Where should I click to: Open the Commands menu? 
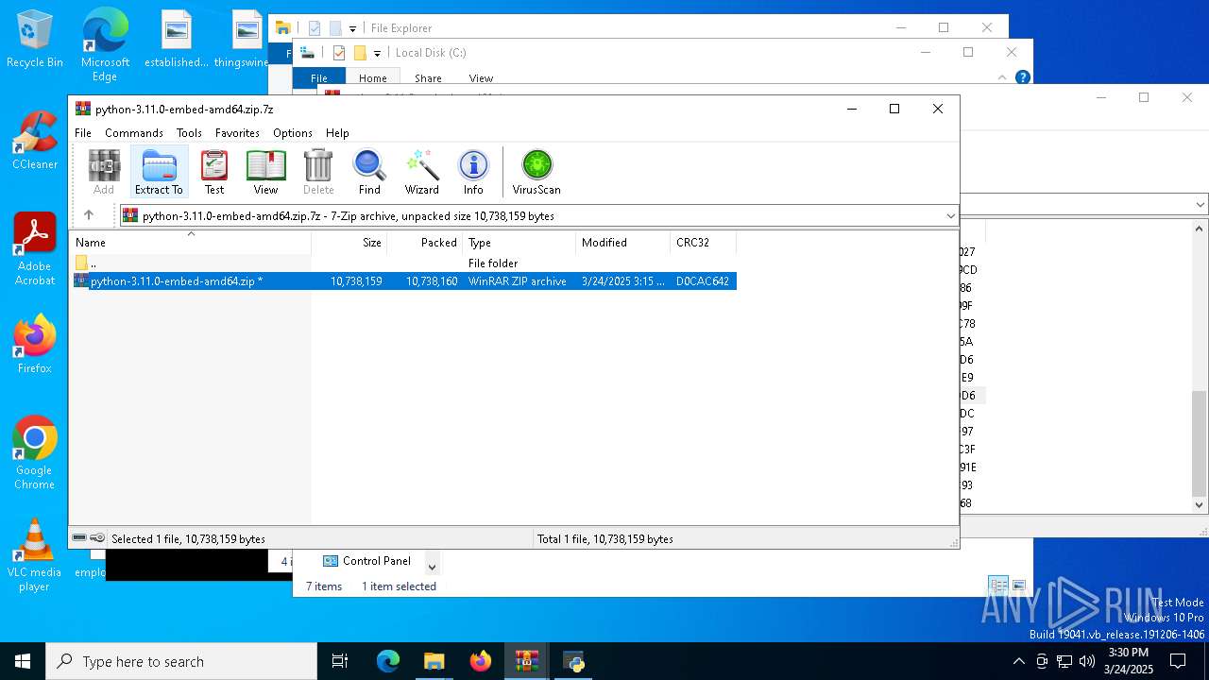tap(134, 133)
